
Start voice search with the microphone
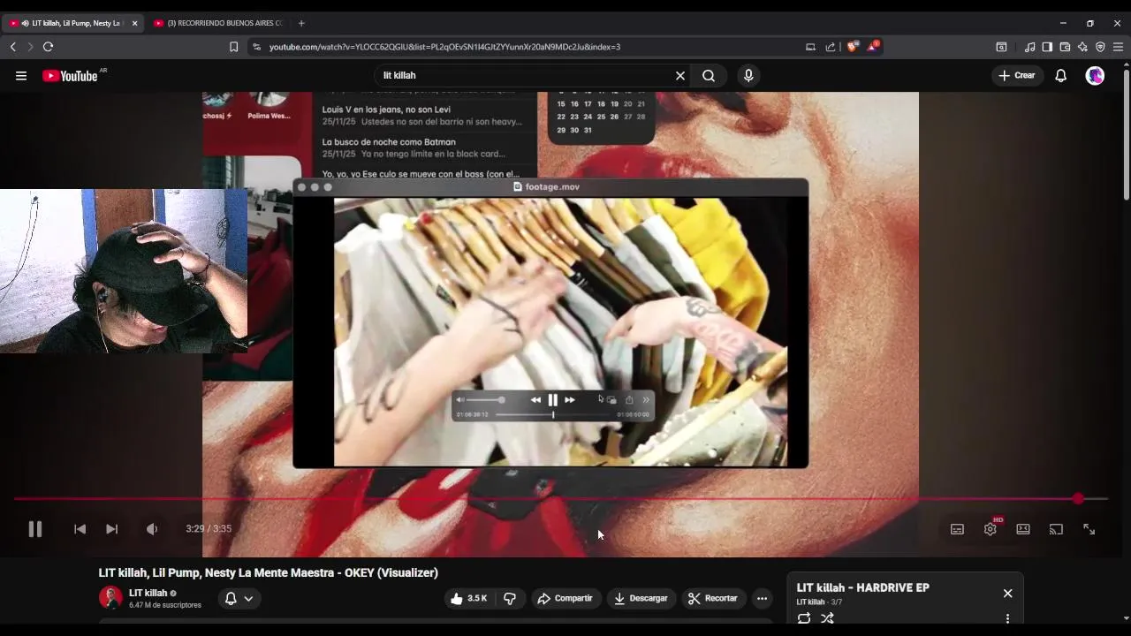click(x=748, y=76)
